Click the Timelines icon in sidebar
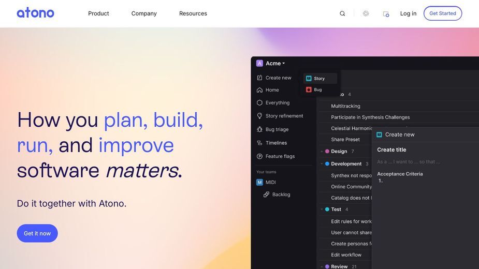The image size is (479, 269). click(259, 143)
